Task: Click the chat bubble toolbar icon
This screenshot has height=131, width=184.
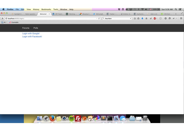Action: (x=170, y=19)
